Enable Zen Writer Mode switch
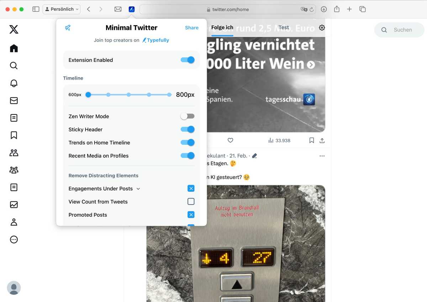 point(188,116)
